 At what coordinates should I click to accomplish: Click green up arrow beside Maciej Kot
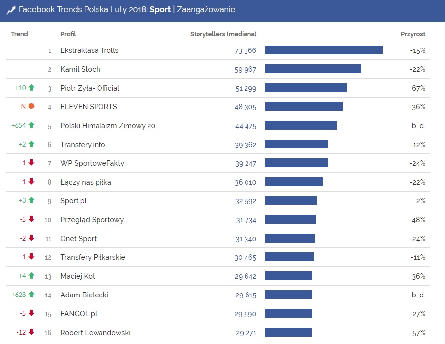32,276
